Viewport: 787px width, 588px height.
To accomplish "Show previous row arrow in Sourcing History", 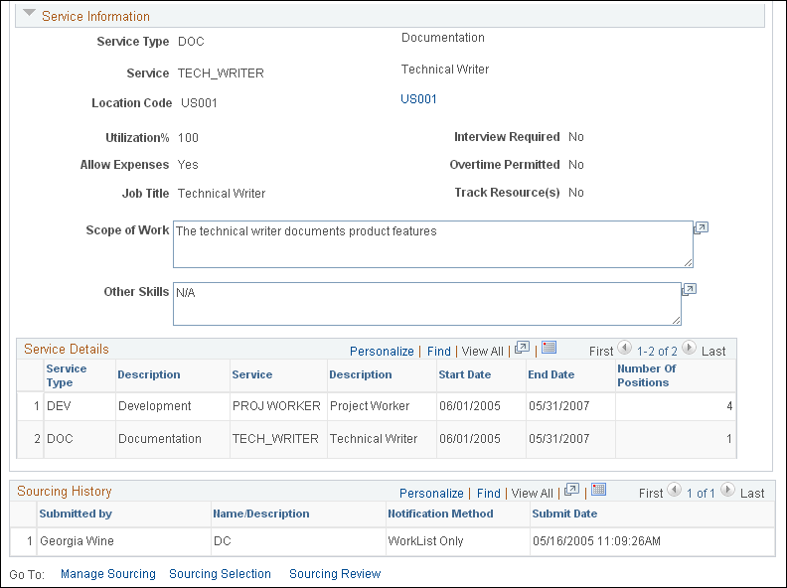I will tap(674, 489).
